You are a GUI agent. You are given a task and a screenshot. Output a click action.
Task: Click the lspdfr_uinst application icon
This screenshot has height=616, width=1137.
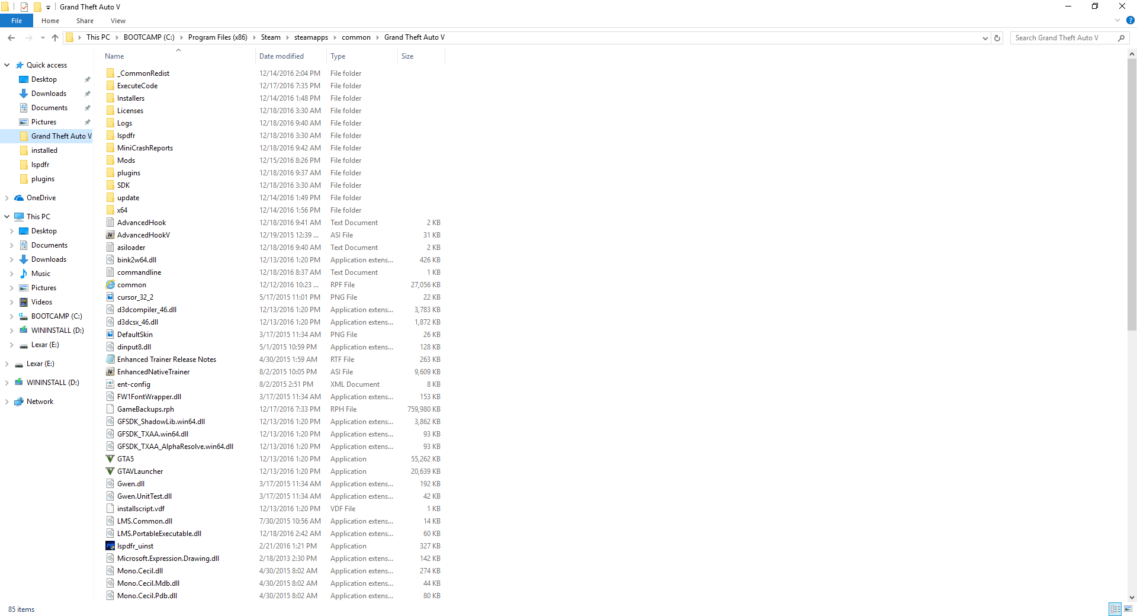pyautogui.click(x=110, y=546)
